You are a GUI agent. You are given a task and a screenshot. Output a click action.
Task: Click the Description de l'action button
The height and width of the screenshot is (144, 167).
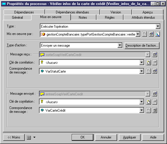pos(142,45)
